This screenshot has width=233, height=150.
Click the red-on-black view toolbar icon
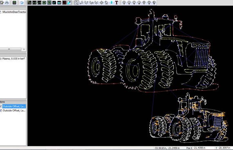pos(64,3)
